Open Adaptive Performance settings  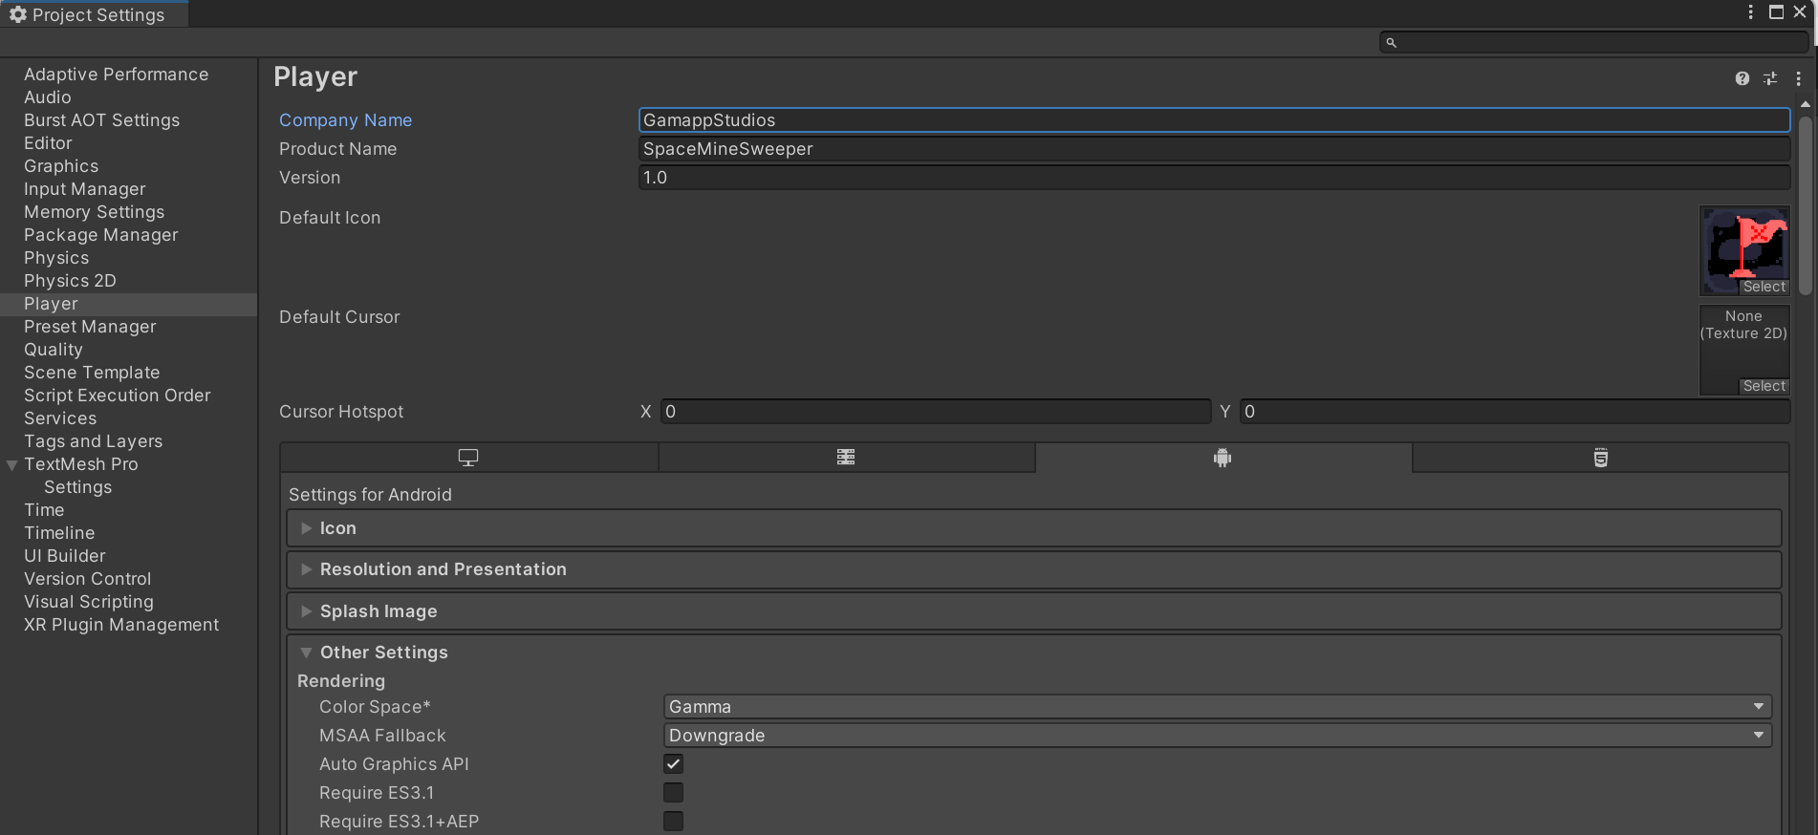point(116,75)
